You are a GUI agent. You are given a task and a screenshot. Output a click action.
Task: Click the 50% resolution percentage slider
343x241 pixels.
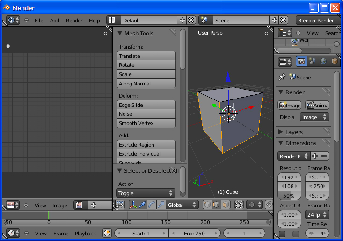pyautogui.click(x=290, y=195)
